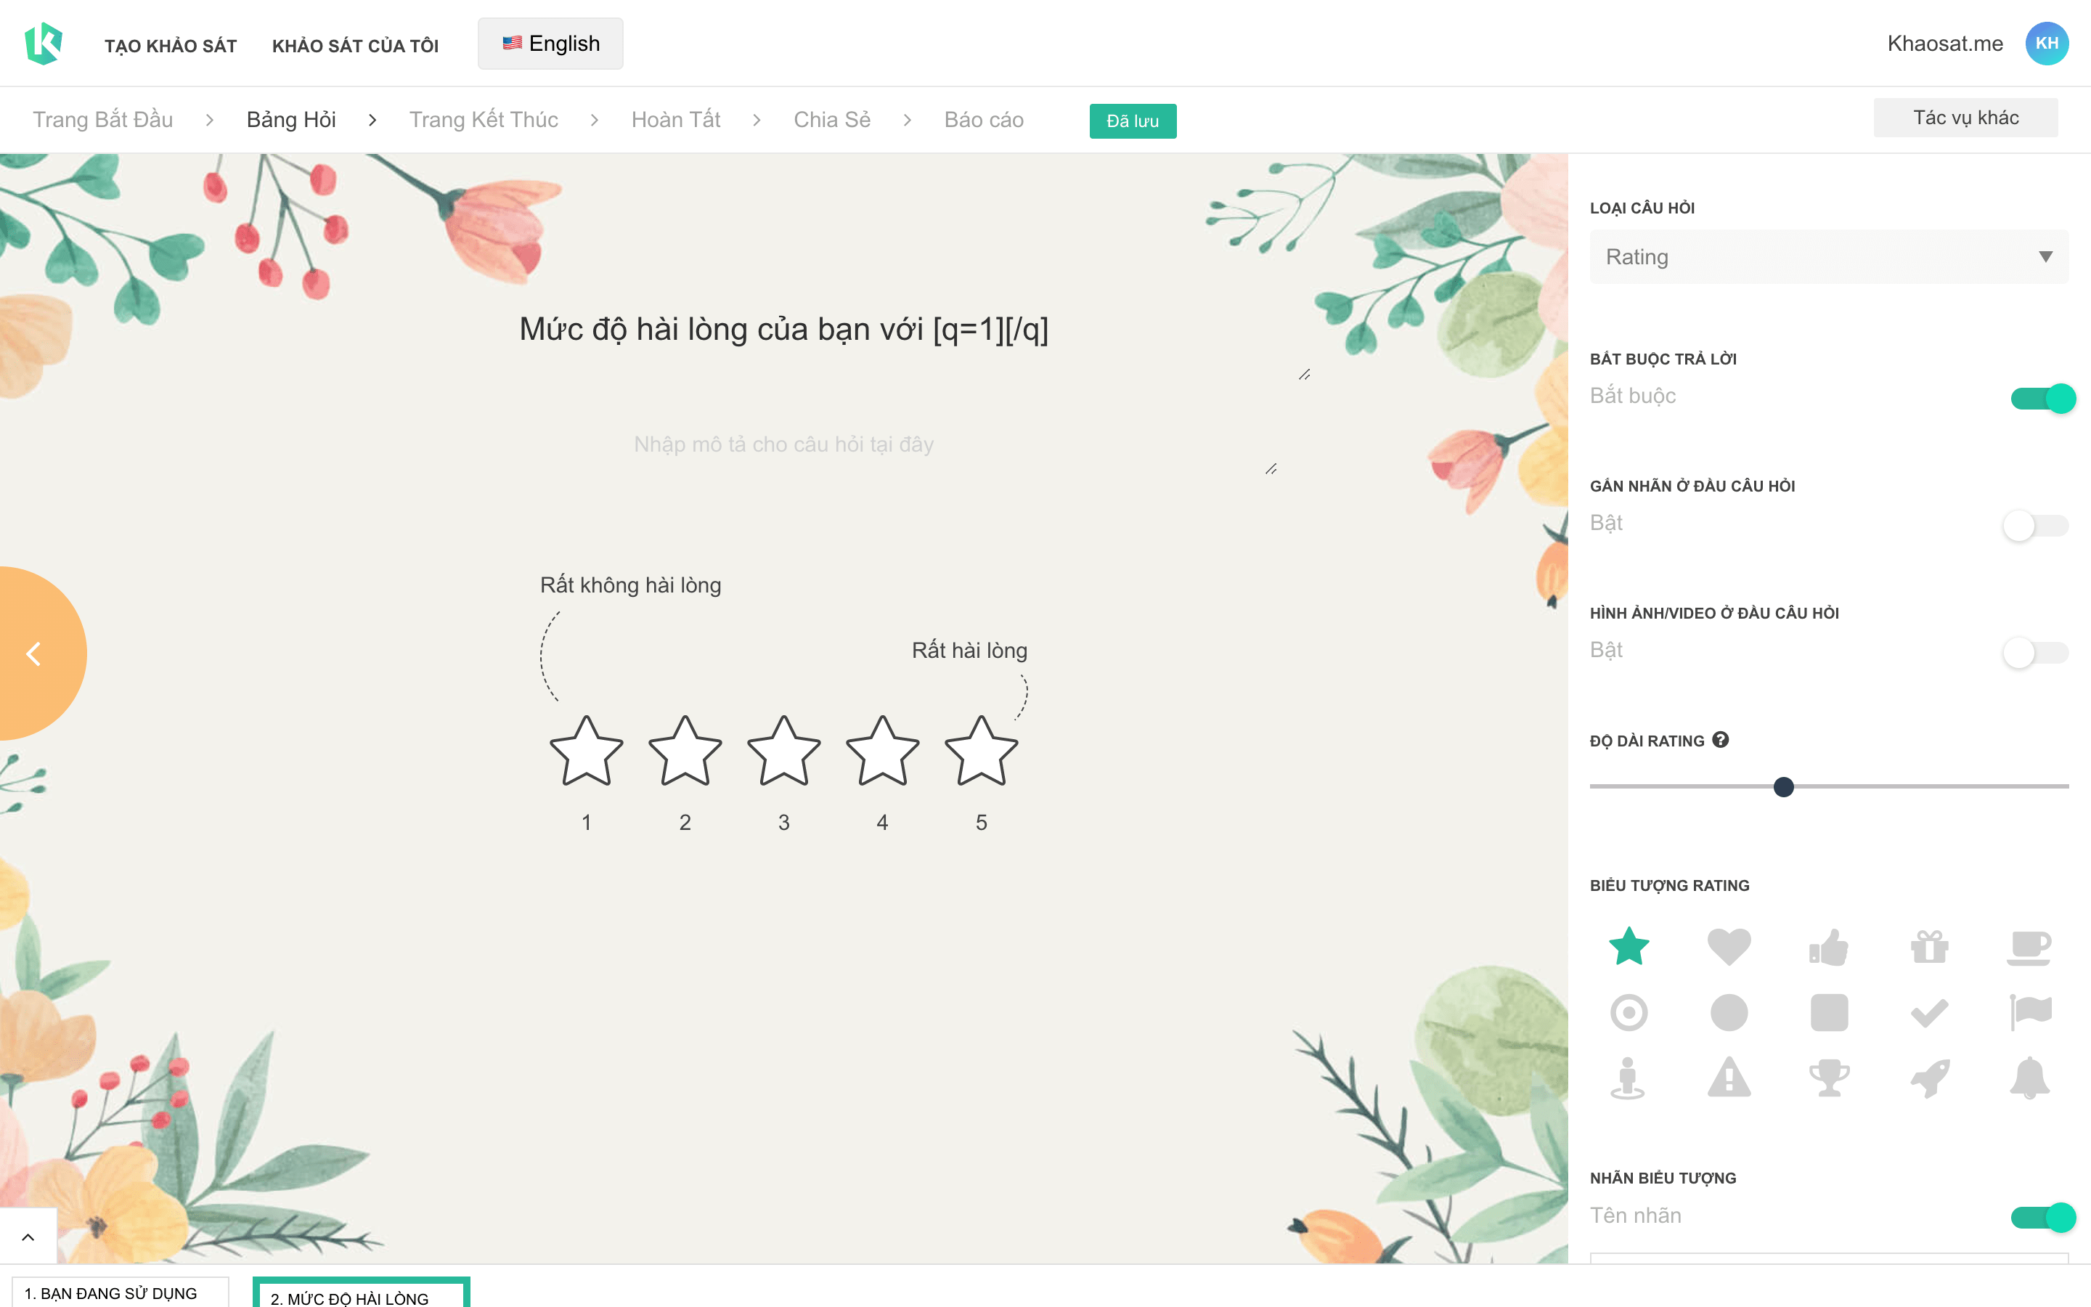Click the help icon beside Độ dài rating
The image size is (2091, 1307).
pos(1720,740)
